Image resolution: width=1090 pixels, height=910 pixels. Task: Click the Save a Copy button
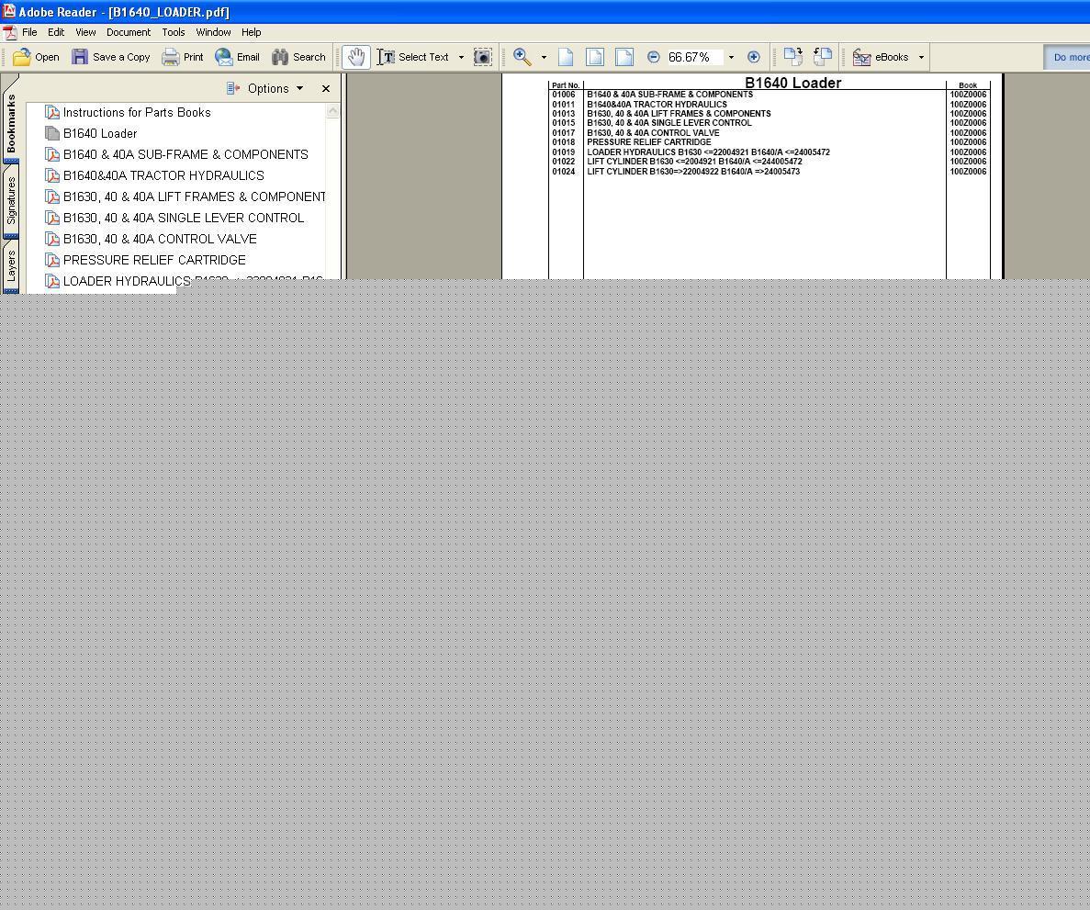point(111,57)
